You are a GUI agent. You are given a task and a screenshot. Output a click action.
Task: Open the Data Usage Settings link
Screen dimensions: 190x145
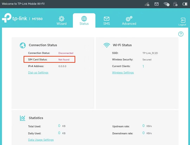(x=41, y=140)
